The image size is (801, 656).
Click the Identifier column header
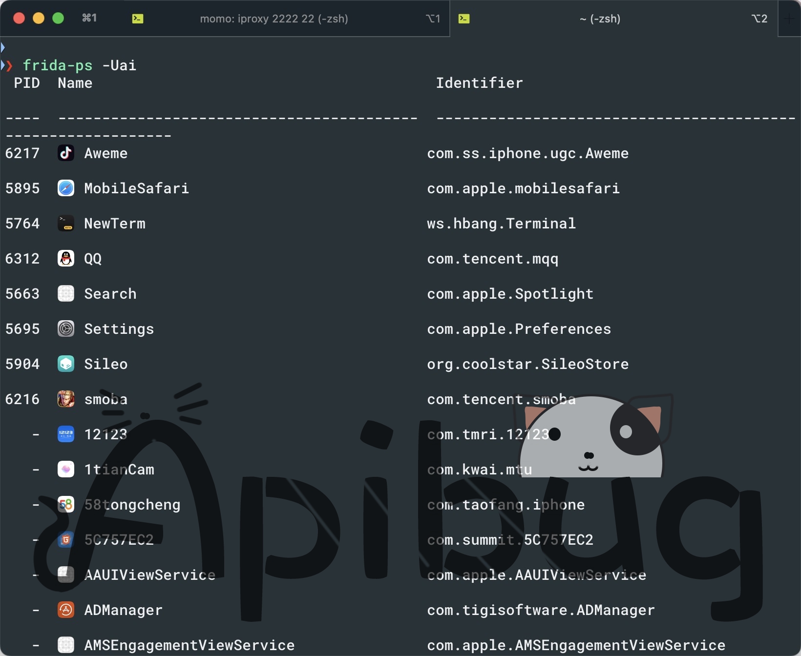[479, 83]
